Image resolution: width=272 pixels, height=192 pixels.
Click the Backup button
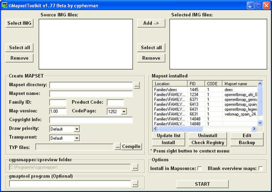tap(247, 142)
